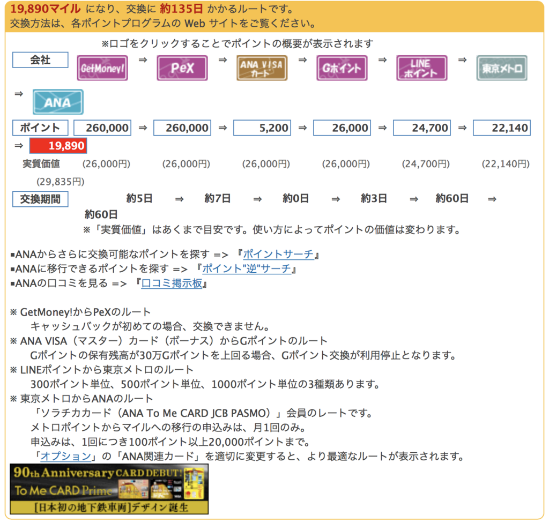Click the To Me CARD Prime banner
Screen dimensions: 549x523
(x=109, y=489)
